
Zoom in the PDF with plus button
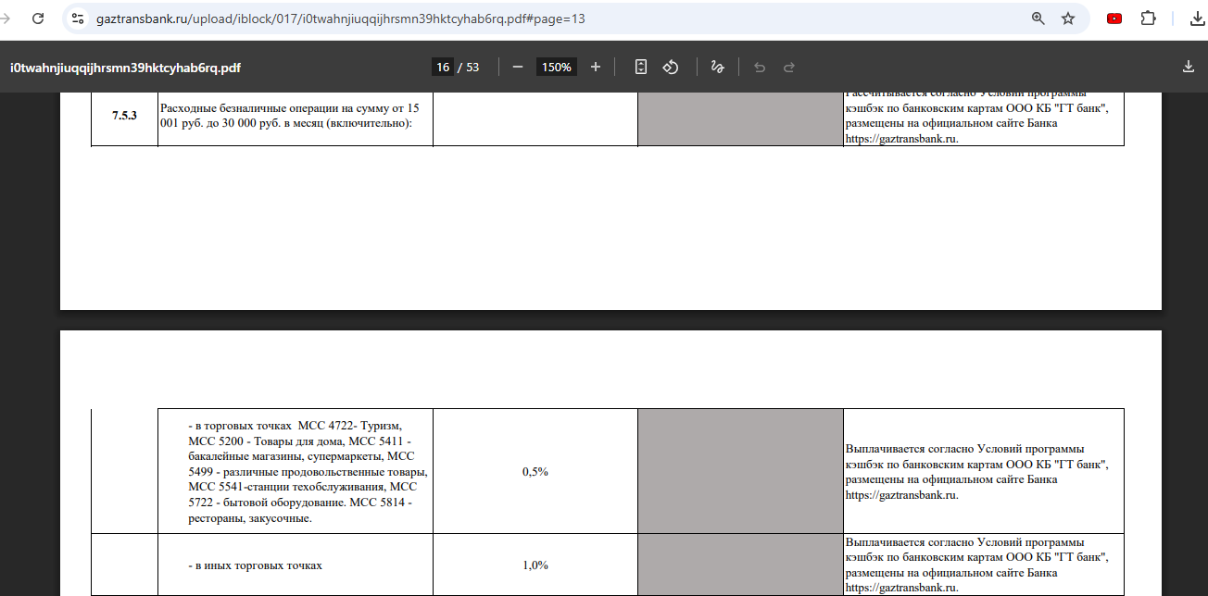click(x=596, y=67)
